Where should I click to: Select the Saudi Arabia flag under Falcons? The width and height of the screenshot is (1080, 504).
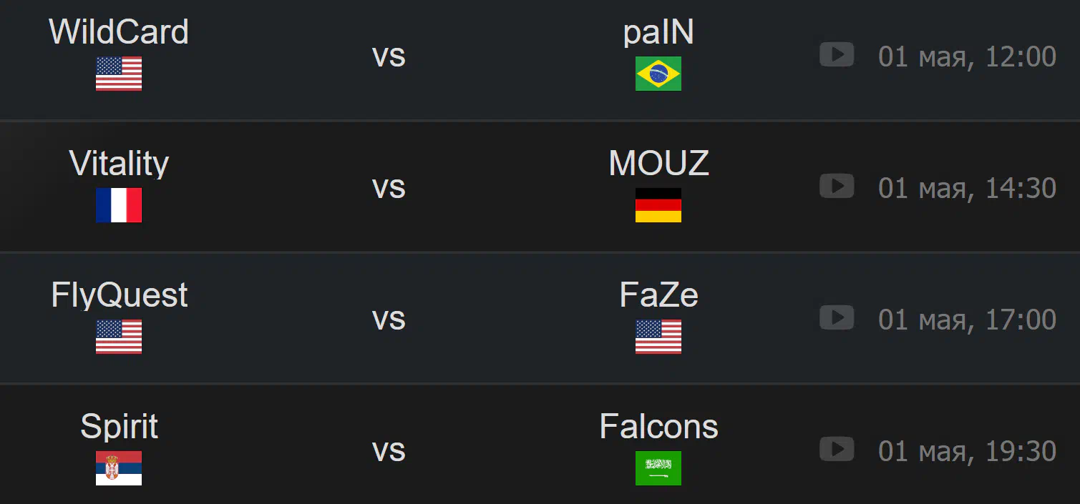coord(658,468)
